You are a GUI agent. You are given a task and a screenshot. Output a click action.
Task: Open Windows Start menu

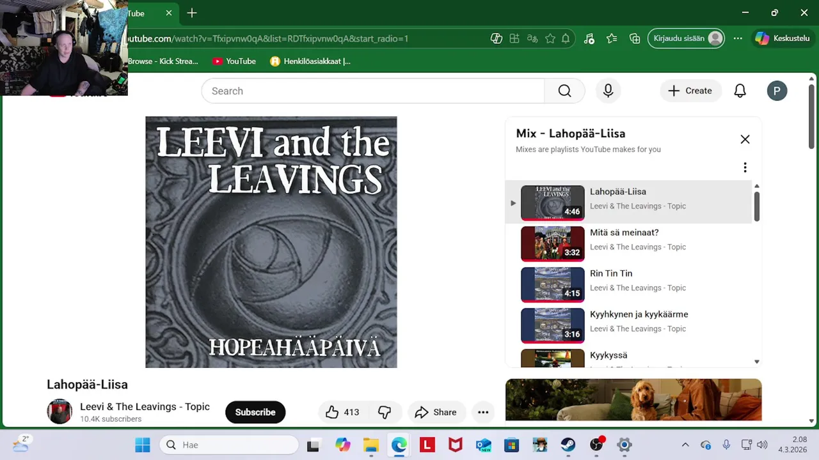click(x=142, y=445)
